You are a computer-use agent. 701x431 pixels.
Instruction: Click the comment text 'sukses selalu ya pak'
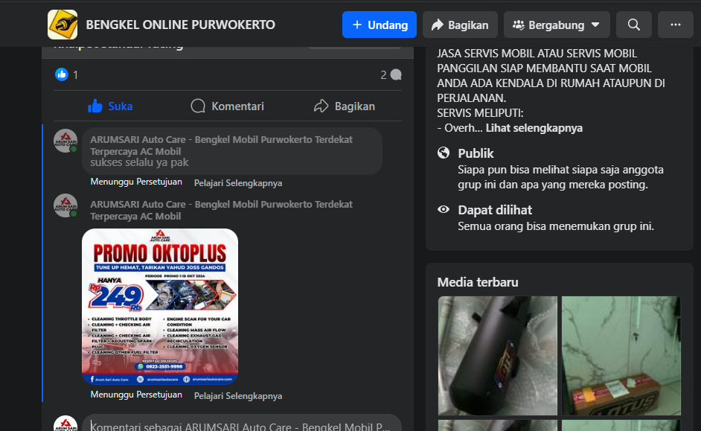[139, 162]
